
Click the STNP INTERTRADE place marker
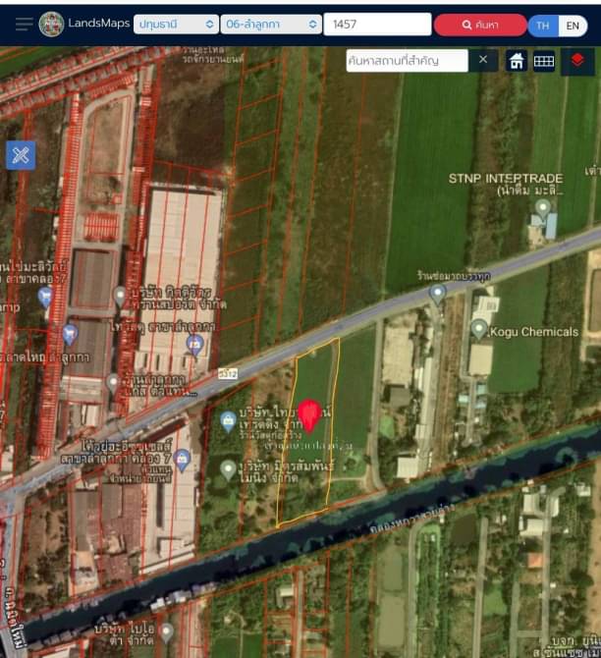543,208
